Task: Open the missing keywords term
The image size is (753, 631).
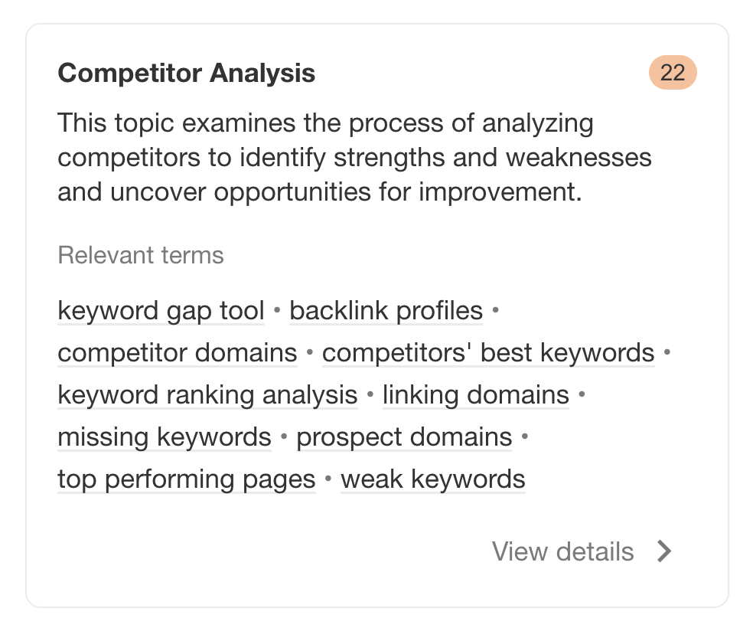Action: point(164,436)
